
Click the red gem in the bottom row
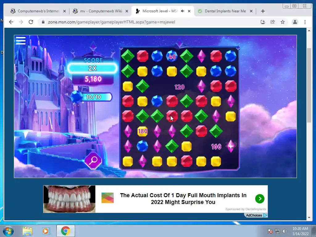pyautogui.click(x=186, y=161)
